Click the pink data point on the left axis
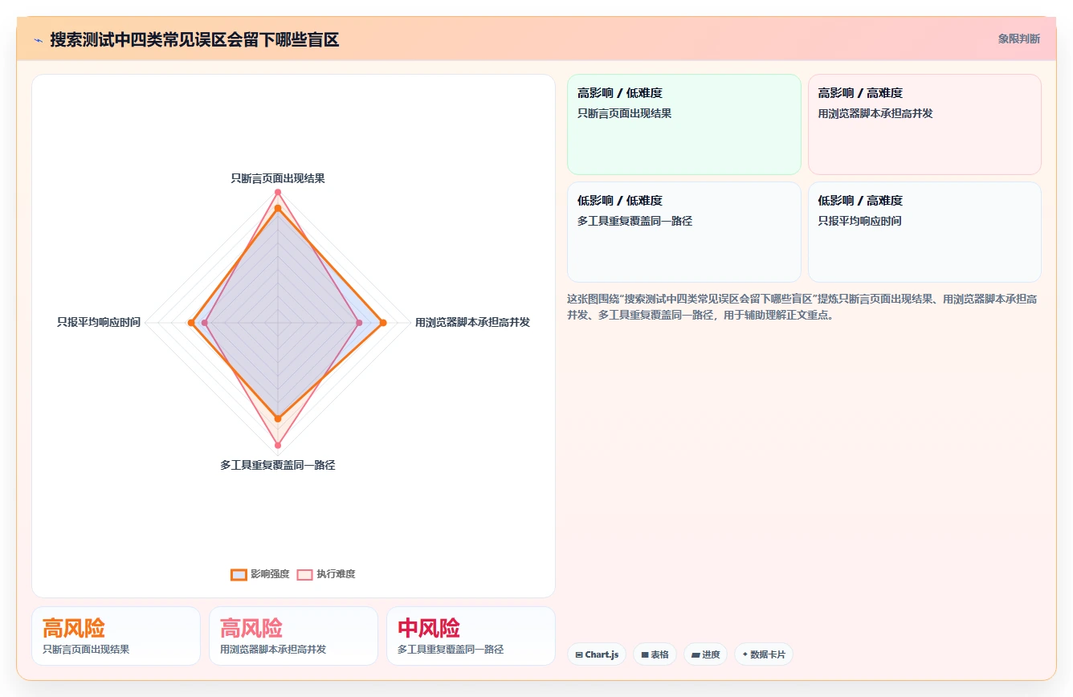Viewport: 1073px width, 697px height. point(205,323)
